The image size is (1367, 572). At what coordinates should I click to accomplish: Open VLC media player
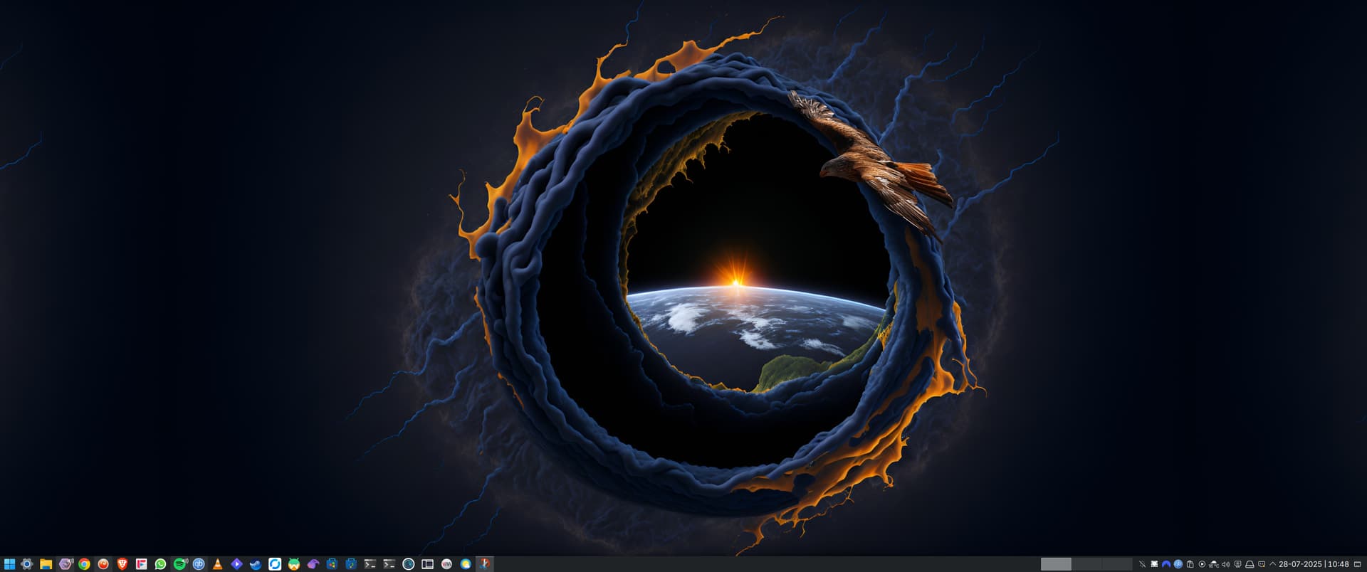[218, 564]
